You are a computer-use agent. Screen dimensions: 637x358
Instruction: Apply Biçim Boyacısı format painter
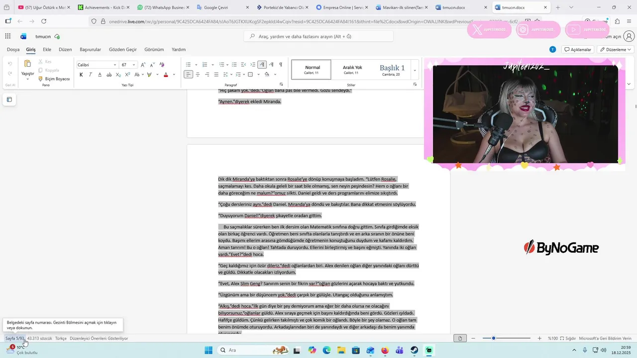(x=54, y=79)
